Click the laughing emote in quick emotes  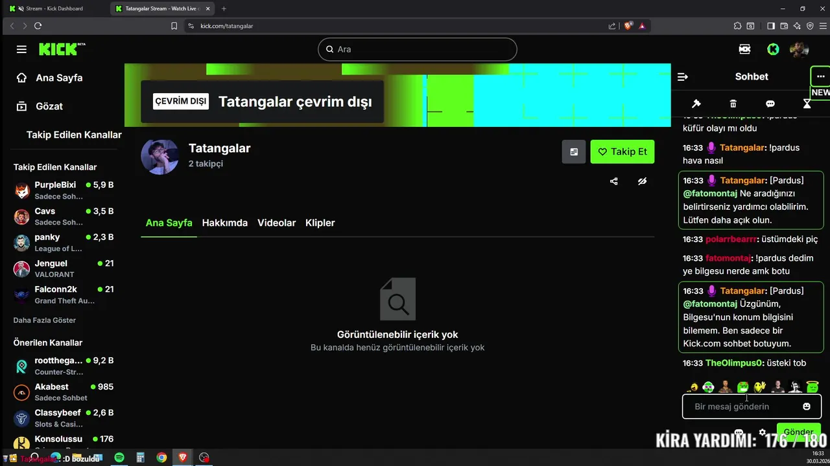coord(693,387)
